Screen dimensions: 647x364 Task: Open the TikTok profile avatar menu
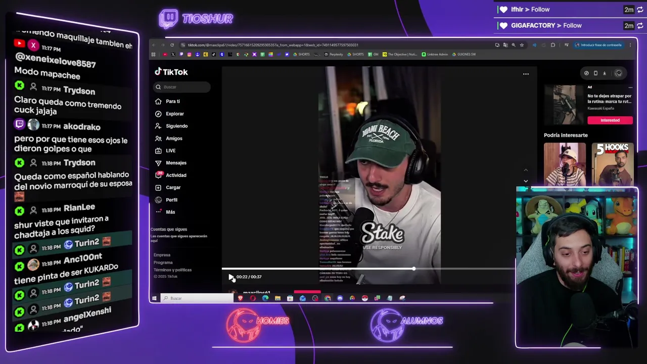tap(618, 73)
